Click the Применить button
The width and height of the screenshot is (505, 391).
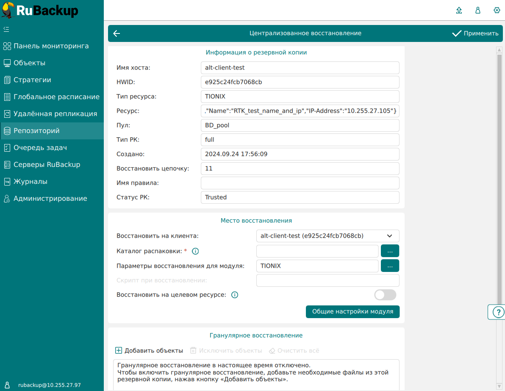pyautogui.click(x=475, y=33)
